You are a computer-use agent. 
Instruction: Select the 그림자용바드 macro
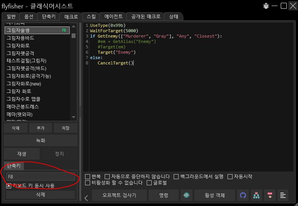(37, 38)
